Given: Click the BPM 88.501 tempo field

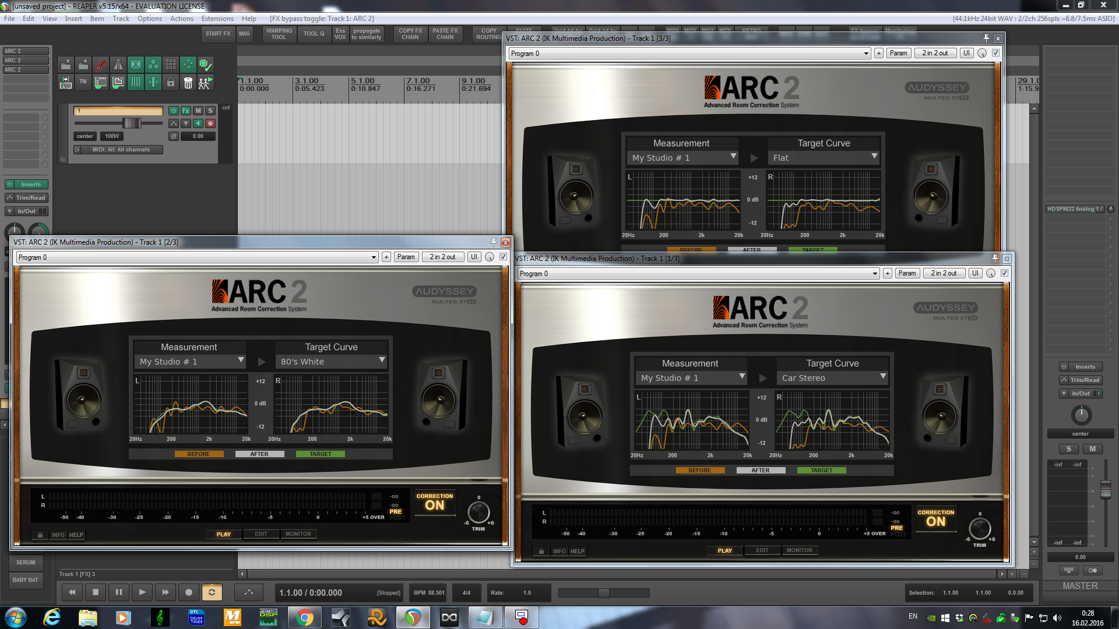Looking at the screenshot, I should tap(428, 592).
